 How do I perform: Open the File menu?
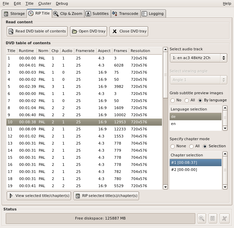point(6,3)
